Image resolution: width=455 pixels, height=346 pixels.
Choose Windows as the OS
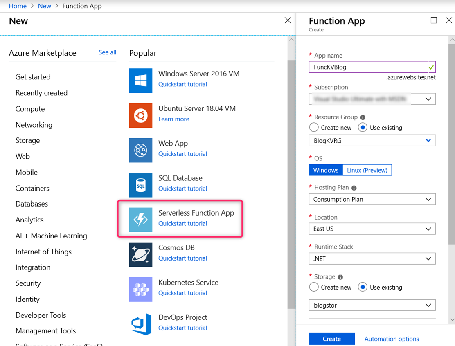click(x=326, y=170)
